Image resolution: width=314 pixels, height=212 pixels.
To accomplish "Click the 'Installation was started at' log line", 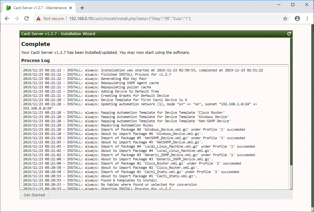I will coord(143,70).
